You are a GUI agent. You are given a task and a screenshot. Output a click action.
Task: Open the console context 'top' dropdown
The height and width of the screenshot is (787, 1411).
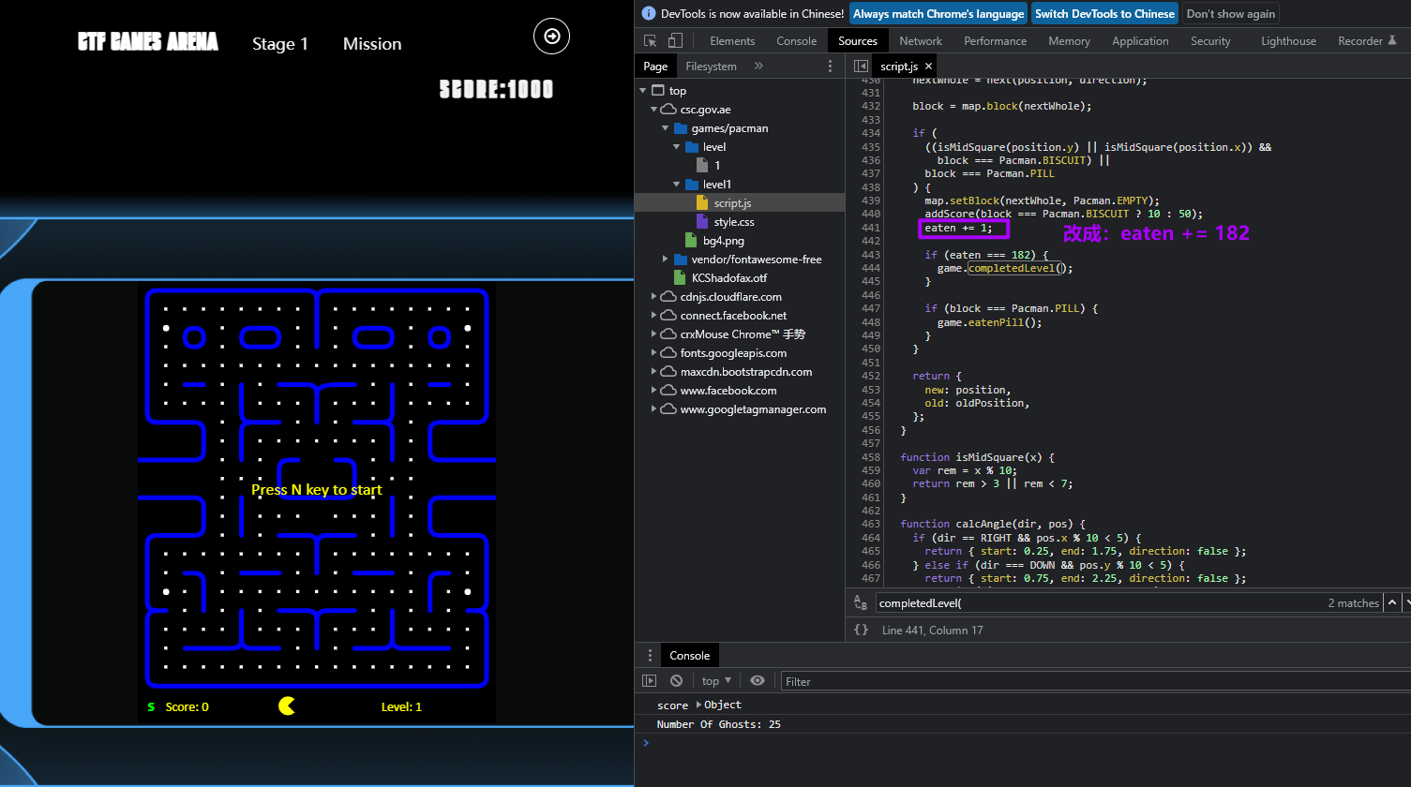716,681
